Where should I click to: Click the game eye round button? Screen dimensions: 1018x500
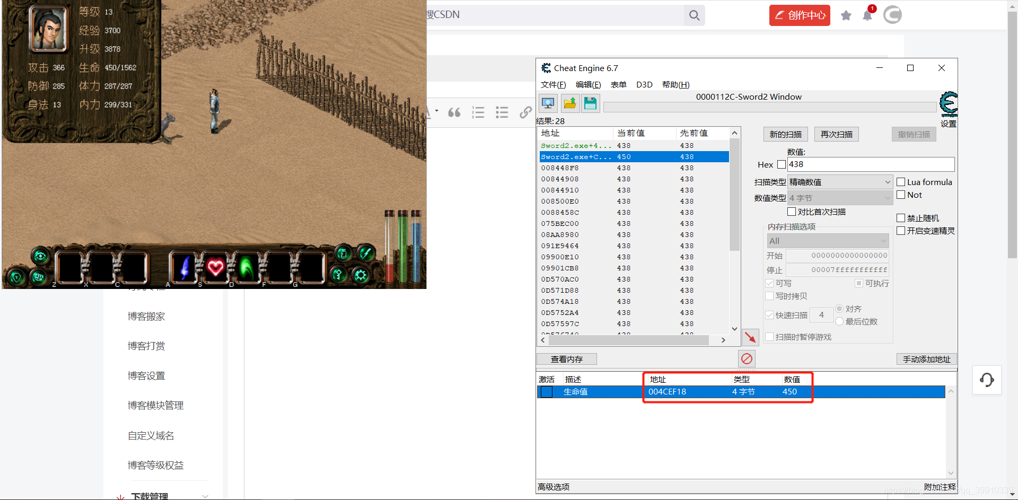(x=40, y=257)
